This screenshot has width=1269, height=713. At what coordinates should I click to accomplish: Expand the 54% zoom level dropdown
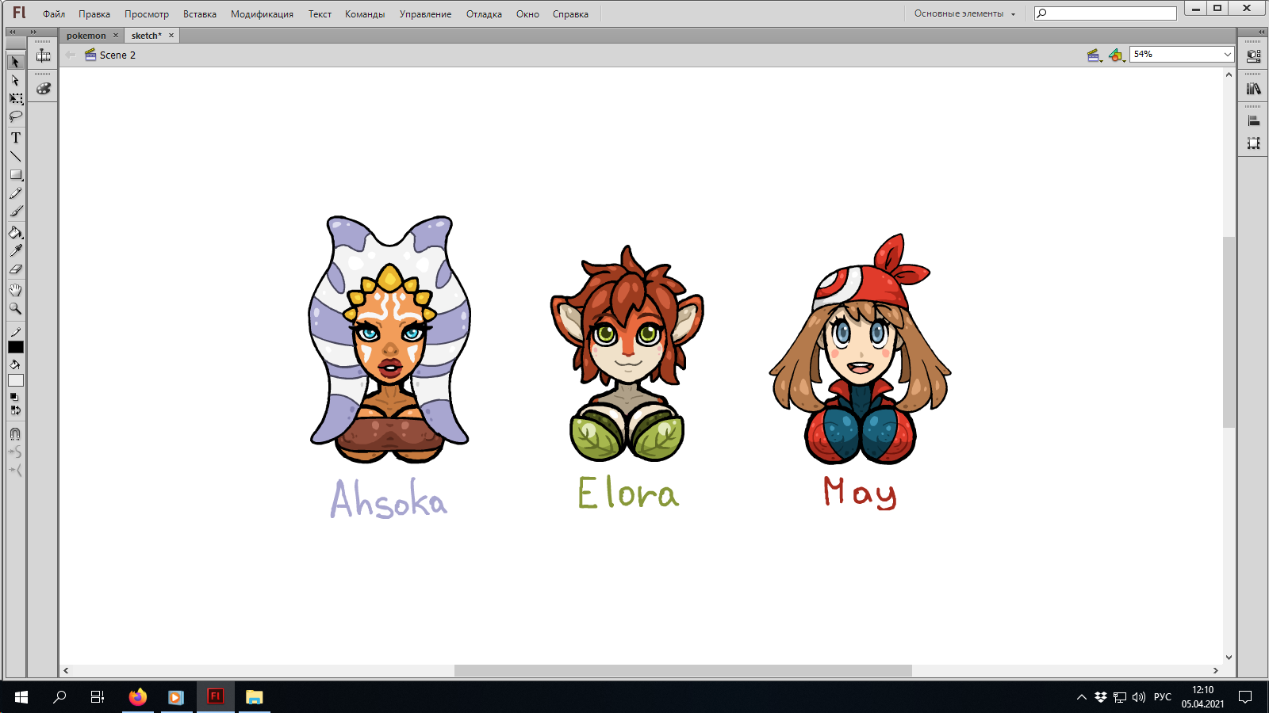click(x=1227, y=55)
